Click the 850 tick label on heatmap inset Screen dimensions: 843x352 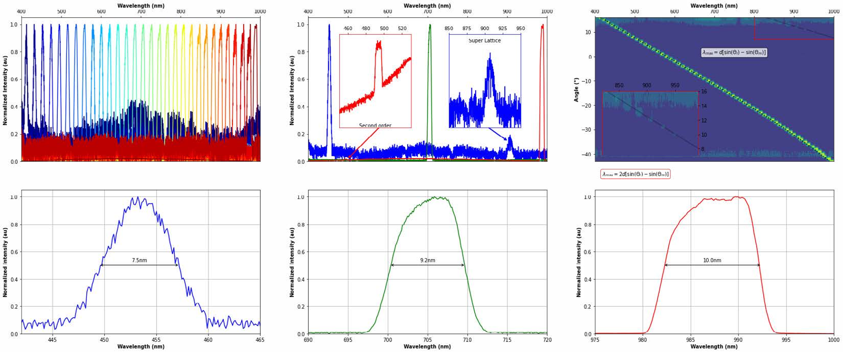[619, 85]
